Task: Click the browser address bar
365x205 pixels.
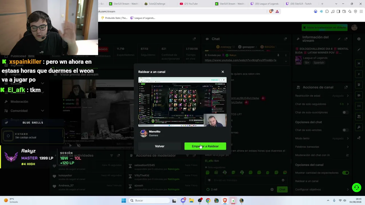Action: (182, 11)
